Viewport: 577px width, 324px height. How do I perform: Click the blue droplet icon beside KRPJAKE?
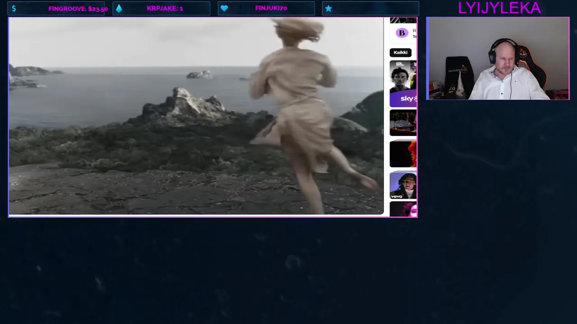[x=119, y=9]
